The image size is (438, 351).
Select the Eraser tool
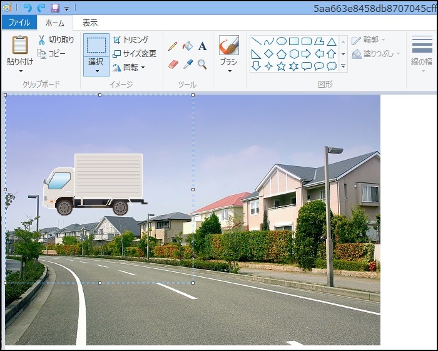coord(173,65)
